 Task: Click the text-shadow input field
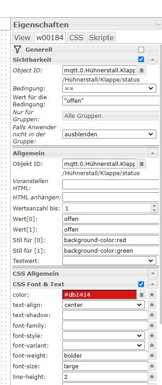105,315
